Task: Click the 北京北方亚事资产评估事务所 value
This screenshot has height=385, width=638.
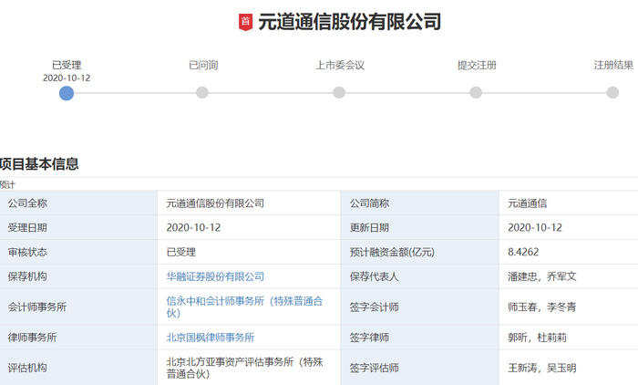Action: click(x=244, y=368)
